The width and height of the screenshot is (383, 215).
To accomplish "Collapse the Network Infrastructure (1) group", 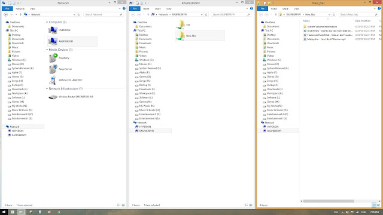I will (x=47, y=88).
